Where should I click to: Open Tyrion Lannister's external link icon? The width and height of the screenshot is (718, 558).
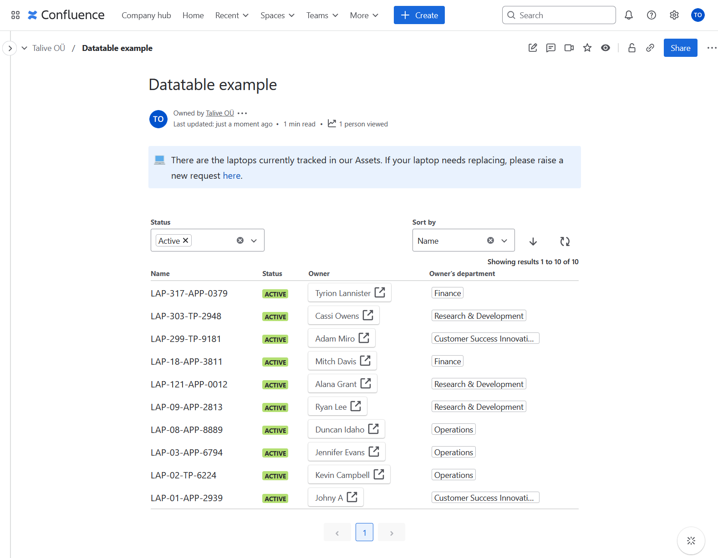(380, 292)
